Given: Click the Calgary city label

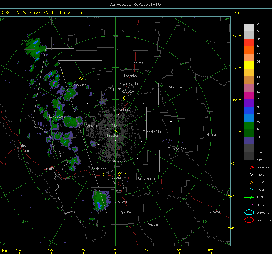Looking at the screenshot, I should coord(118,178).
